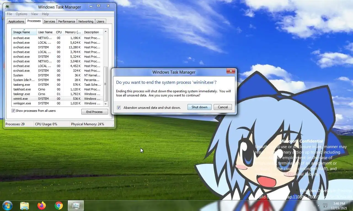Click Task Manager title bar icon
The height and width of the screenshot is (211, 353).
(7, 7)
